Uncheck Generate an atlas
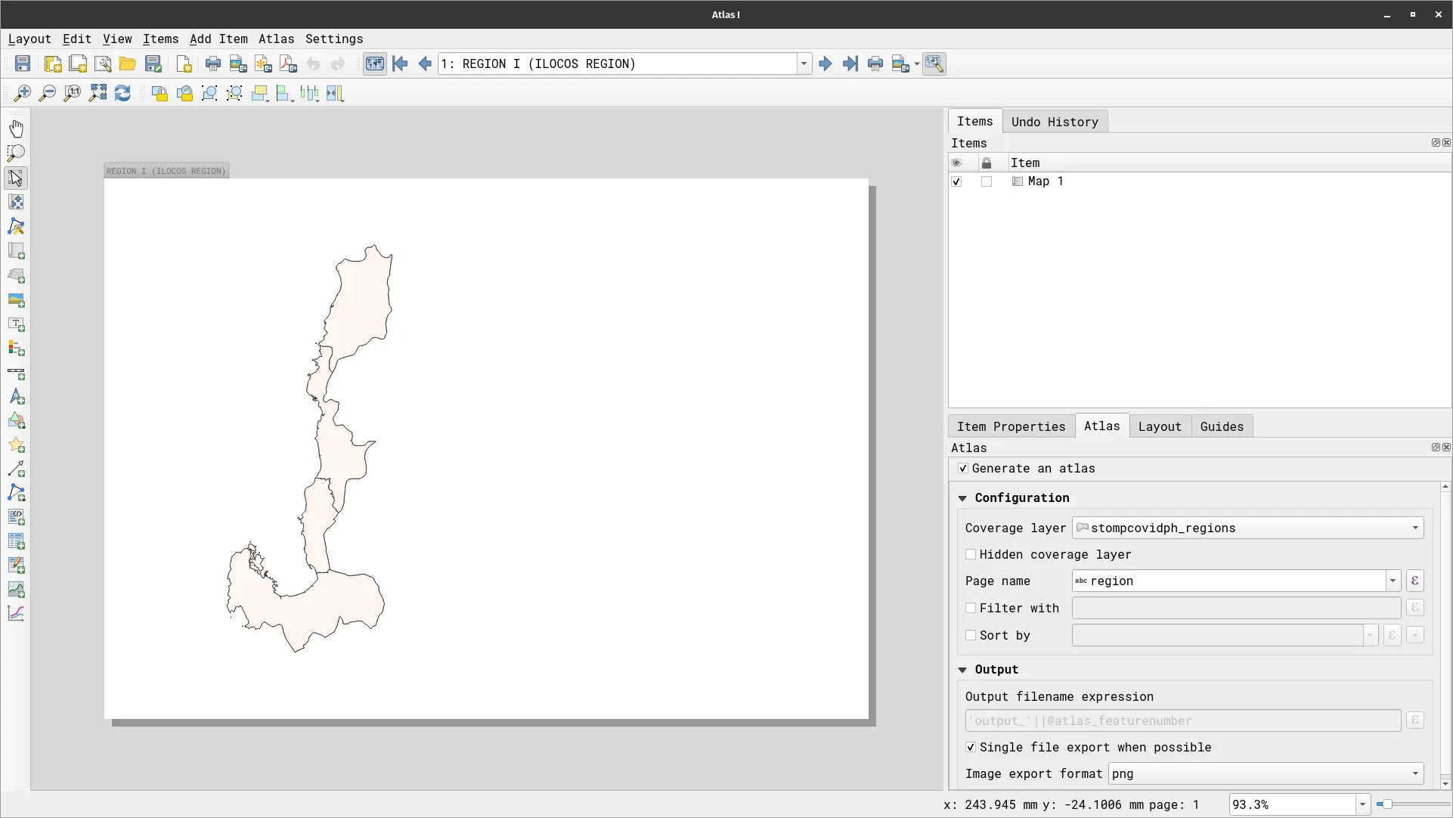 click(x=962, y=469)
